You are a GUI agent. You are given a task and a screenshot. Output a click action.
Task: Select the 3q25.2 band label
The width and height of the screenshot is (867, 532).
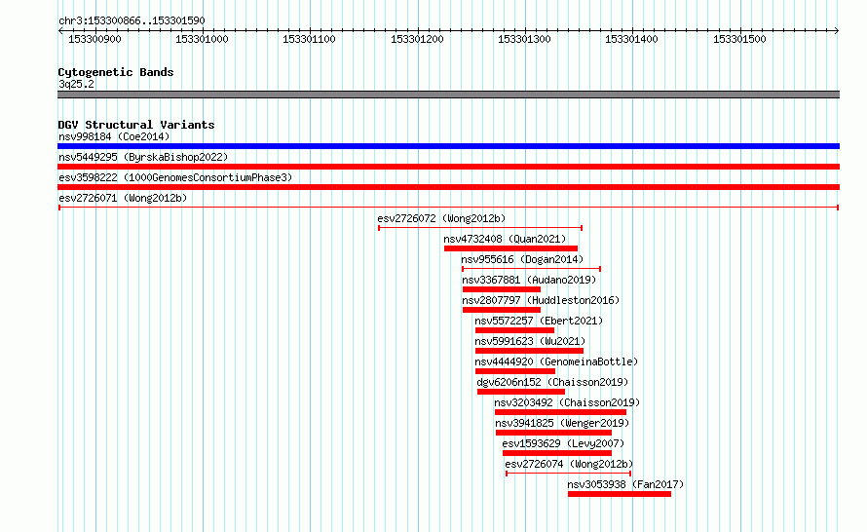[76, 84]
